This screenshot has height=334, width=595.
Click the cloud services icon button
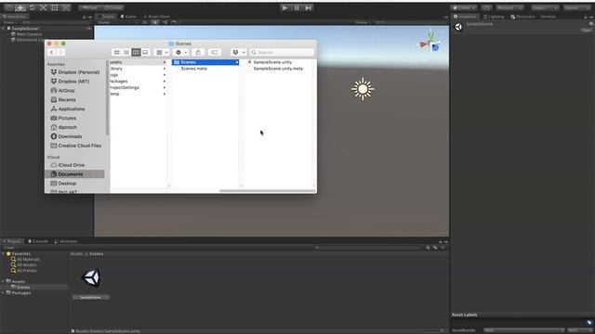pyautogui.click(x=486, y=7)
